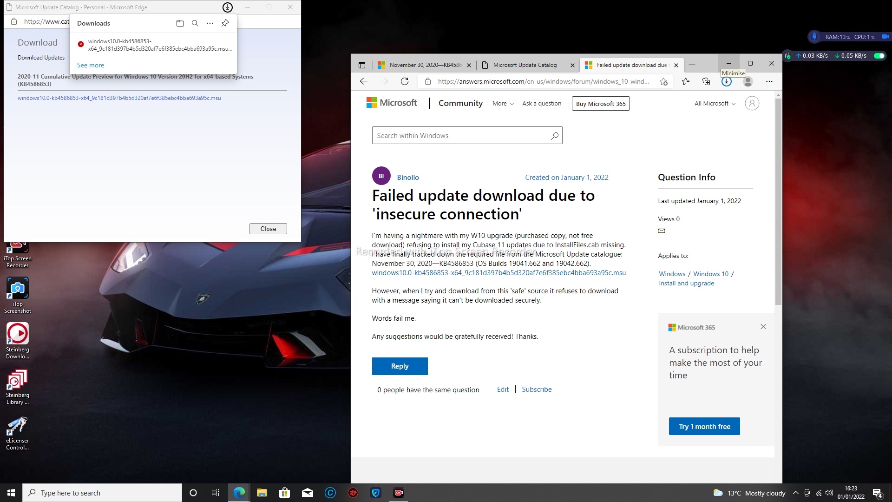This screenshot has height=502, width=892.
Task: Open Edge Settings and more menu
Action: 769,81
